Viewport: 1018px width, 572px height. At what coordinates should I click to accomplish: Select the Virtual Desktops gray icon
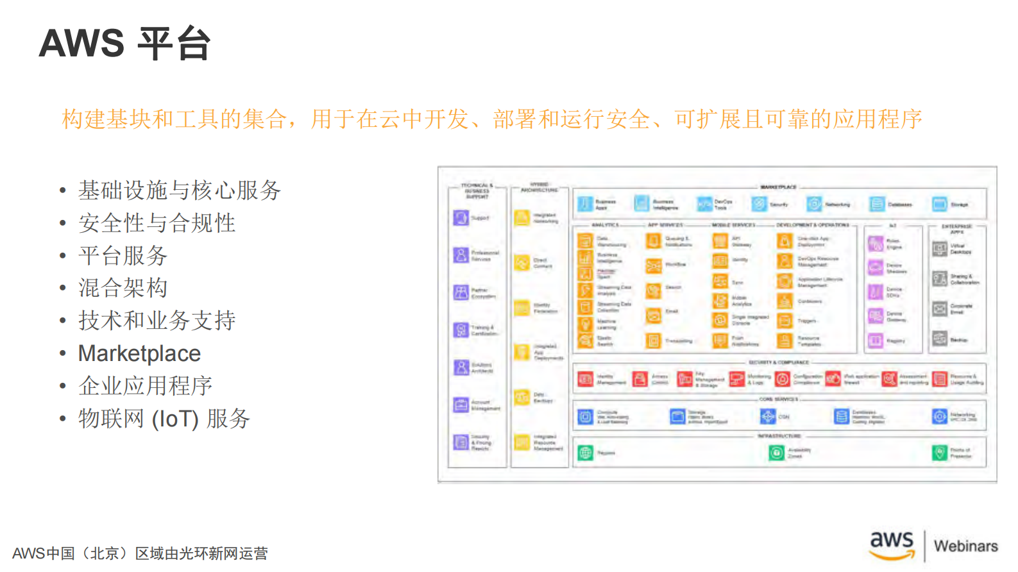point(940,248)
